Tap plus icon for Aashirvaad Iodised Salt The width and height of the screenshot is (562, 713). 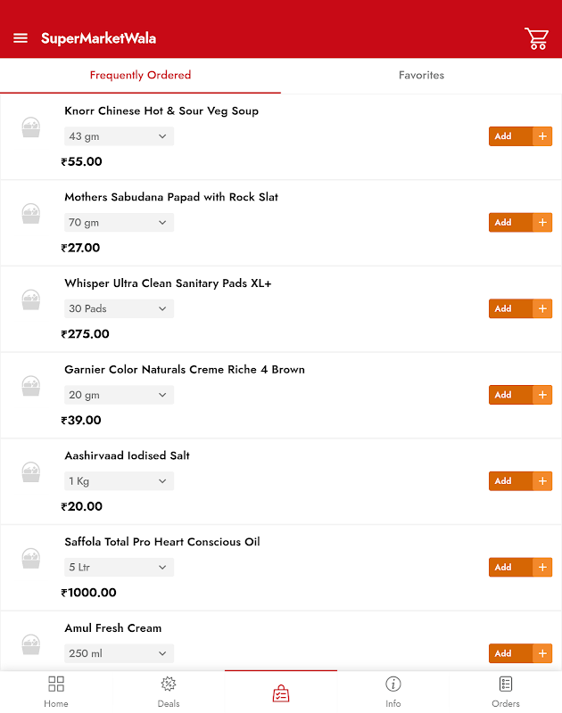pos(542,481)
